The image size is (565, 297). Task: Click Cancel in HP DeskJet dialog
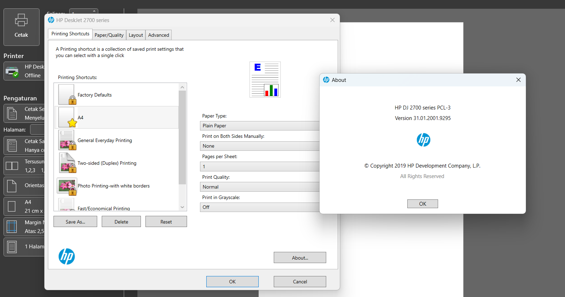300,282
